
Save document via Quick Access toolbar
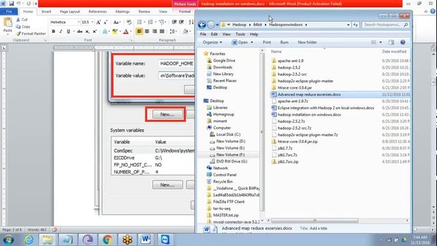[12, 3]
